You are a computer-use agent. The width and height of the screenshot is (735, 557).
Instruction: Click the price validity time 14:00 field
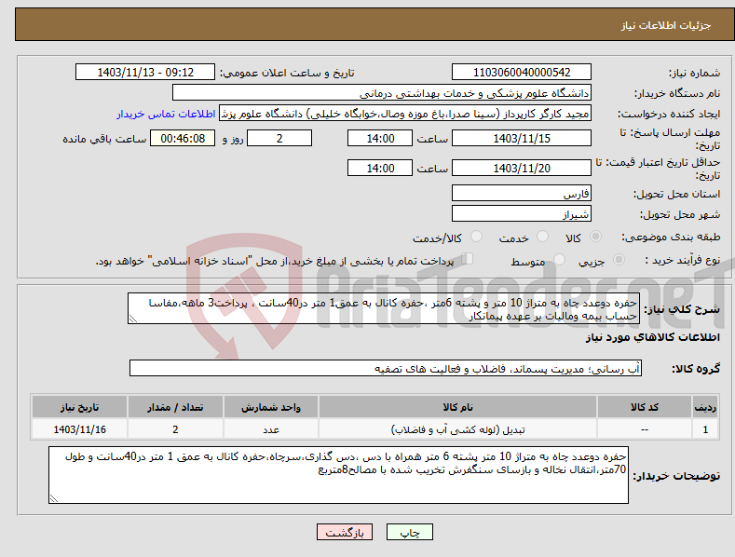click(380, 168)
